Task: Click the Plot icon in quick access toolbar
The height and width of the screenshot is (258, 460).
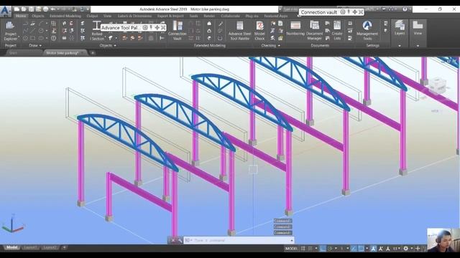Action: (x=45, y=9)
